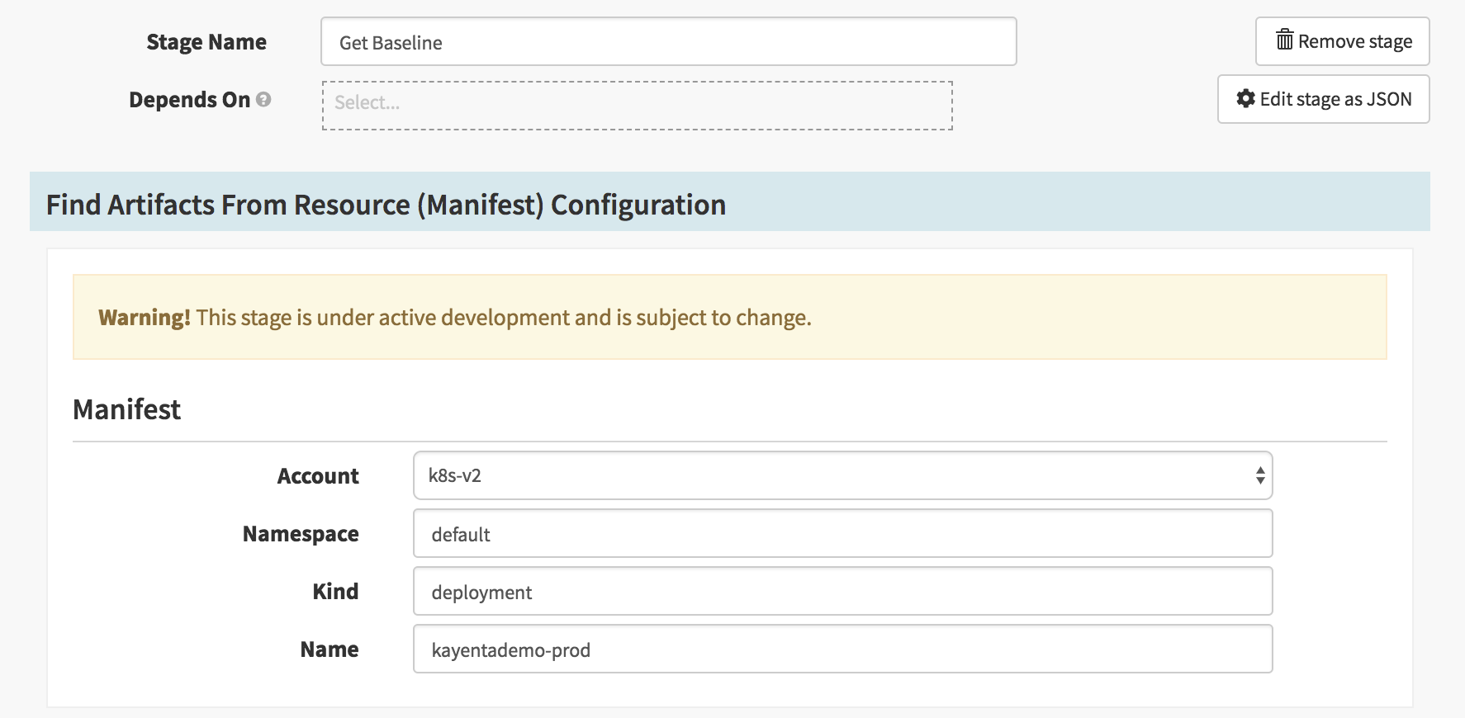The height and width of the screenshot is (718, 1465).
Task: Click the Manifest section heading
Action: pos(126,409)
